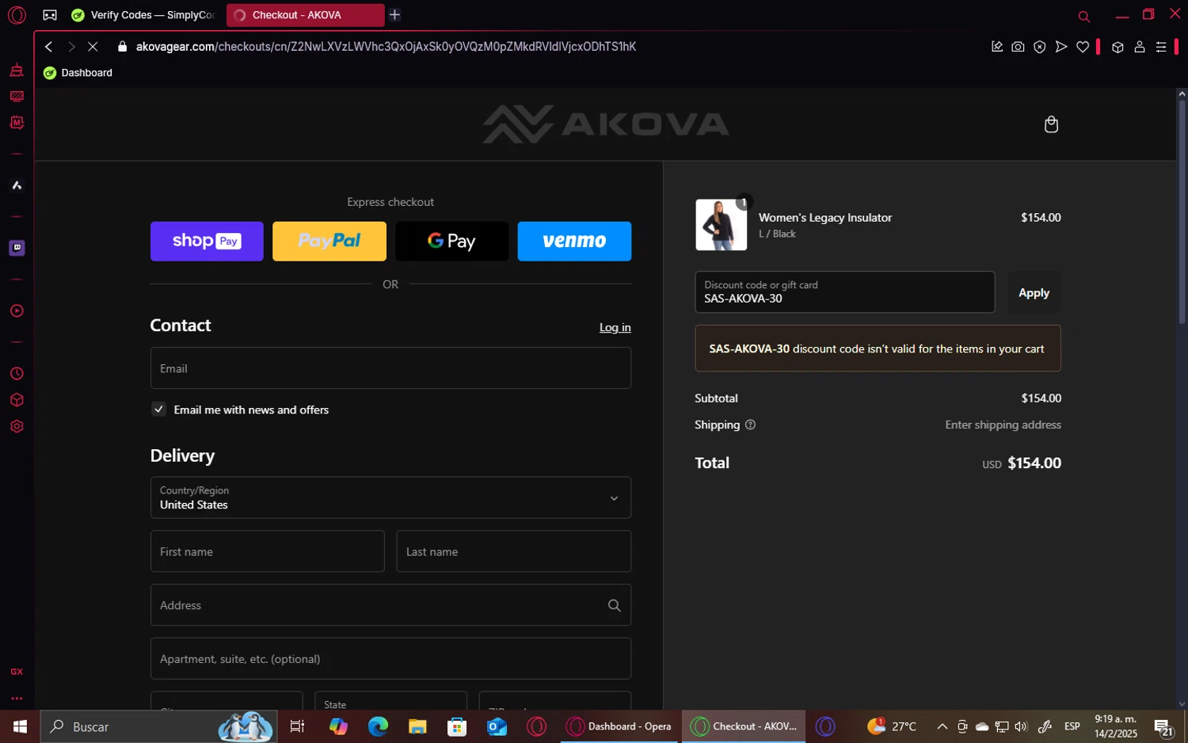Click Women's Legacy Insulator product thumbnail
Image resolution: width=1188 pixels, height=743 pixels.
pyautogui.click(x=721, y=225)
